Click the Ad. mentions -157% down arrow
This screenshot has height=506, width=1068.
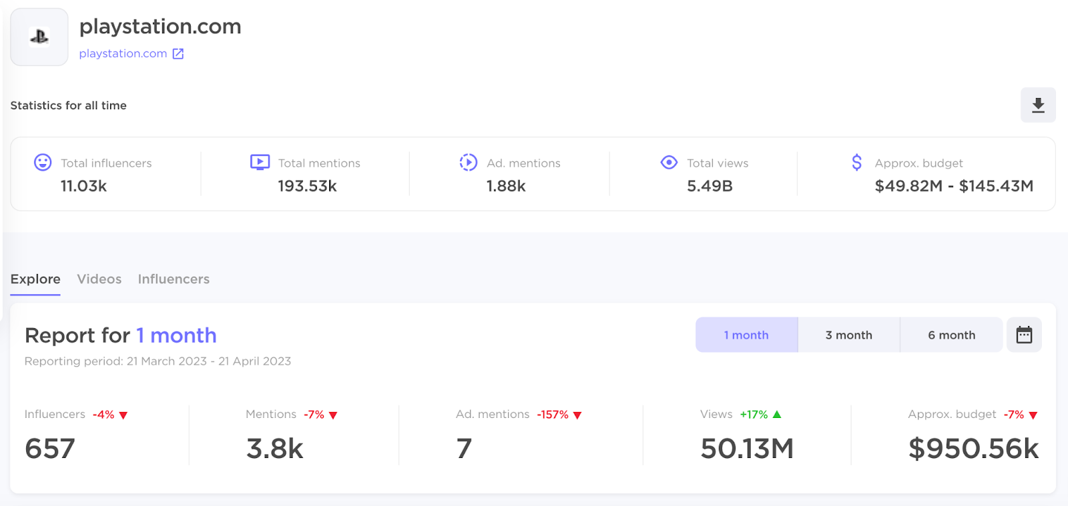[577, 415]
